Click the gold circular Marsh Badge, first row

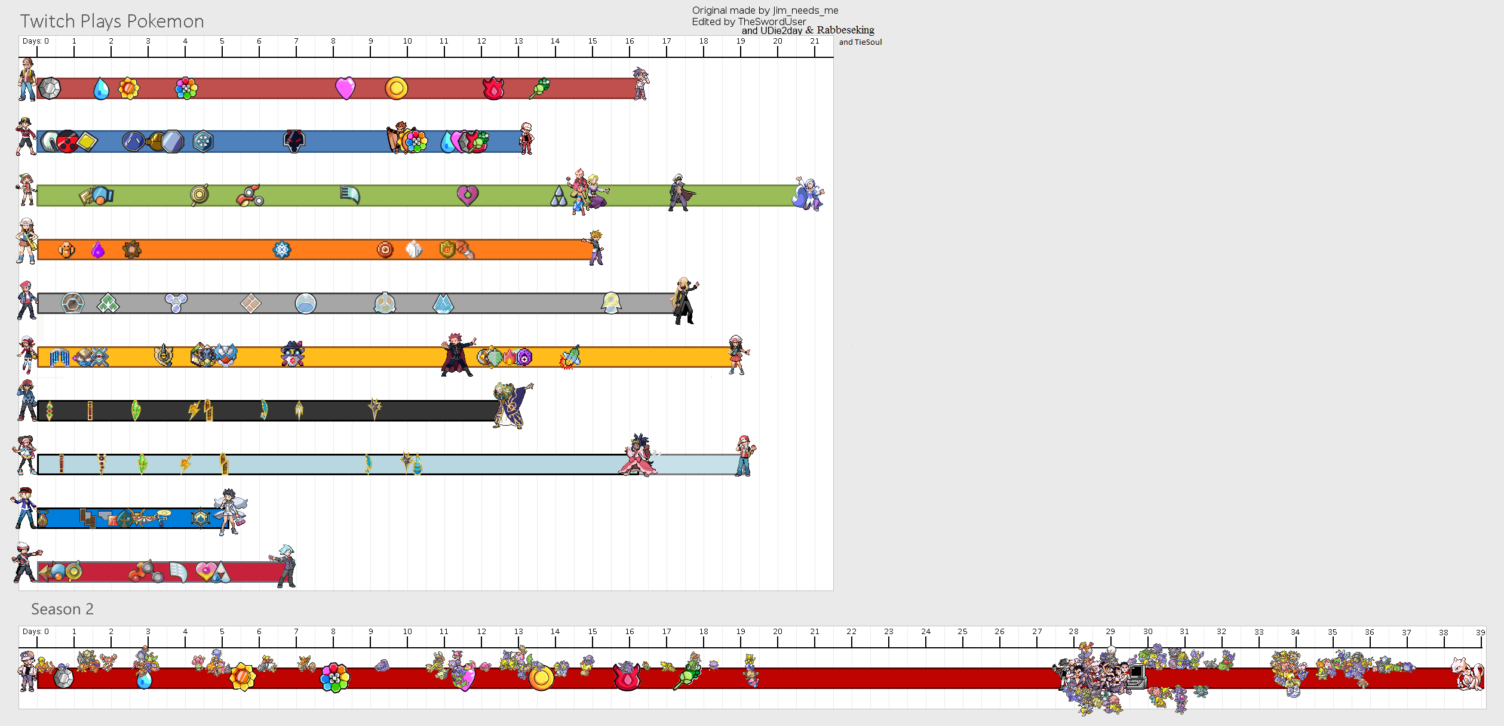point(396,88)
